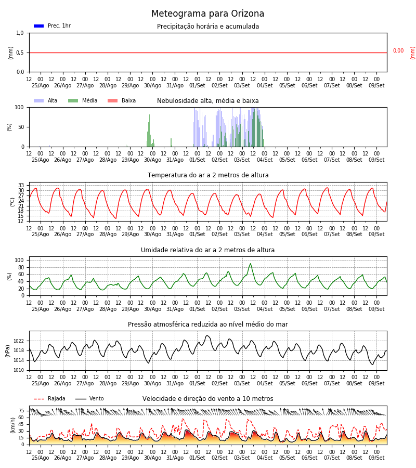Click the Rajada dashed red legend line
The width and height of the screenshot is (416, 468).
39,399
